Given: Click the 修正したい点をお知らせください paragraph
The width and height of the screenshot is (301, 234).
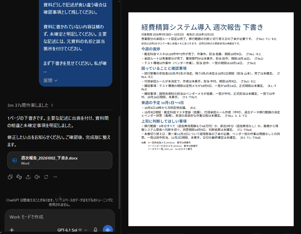Looking at the screenshot, I should 59,141.
